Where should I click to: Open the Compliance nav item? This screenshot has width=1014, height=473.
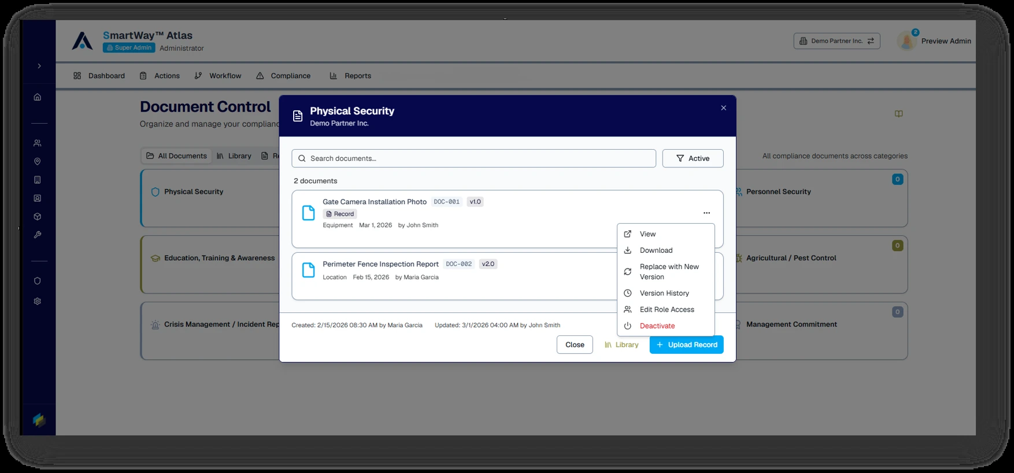(283, 76)
